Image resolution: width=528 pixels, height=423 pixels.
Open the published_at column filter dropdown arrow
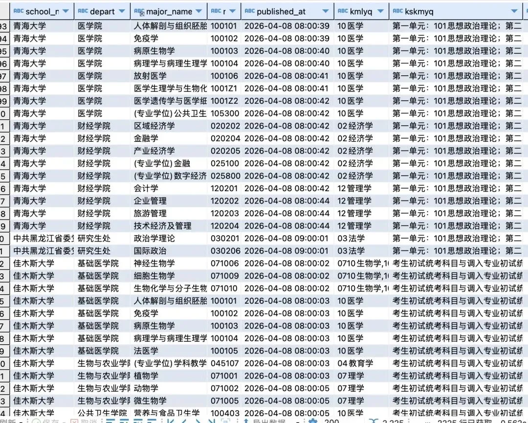(325, 11)
